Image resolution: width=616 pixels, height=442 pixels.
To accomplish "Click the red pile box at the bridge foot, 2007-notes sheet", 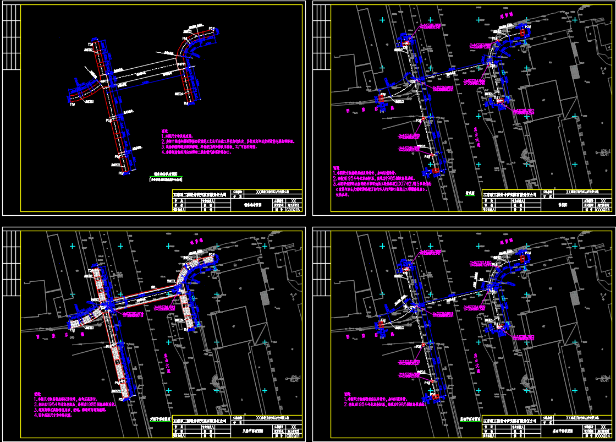I will 435,171.
